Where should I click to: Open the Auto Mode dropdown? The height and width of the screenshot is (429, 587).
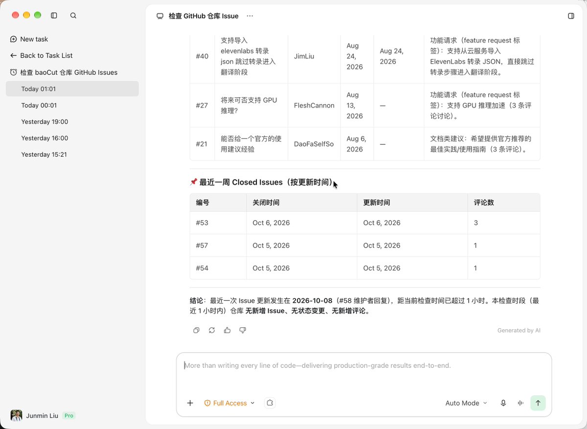[466, 403]
